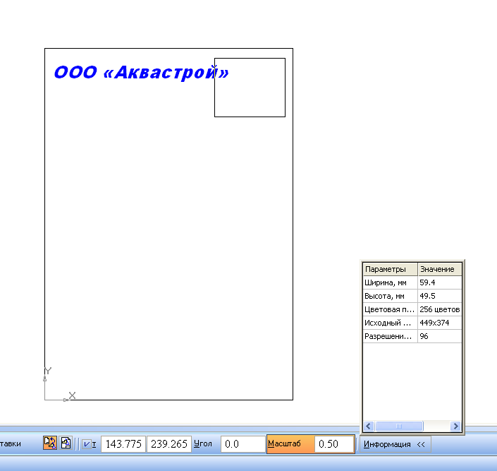The image size is (497, 471).
Task: Click the Масштаб label
Action: [x=284, y=443]
